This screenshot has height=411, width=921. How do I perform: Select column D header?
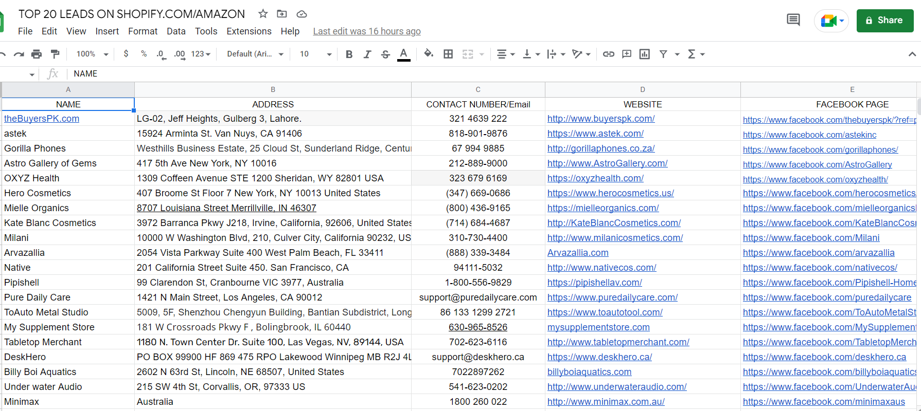pyautogui.click(x=643, y=89)
